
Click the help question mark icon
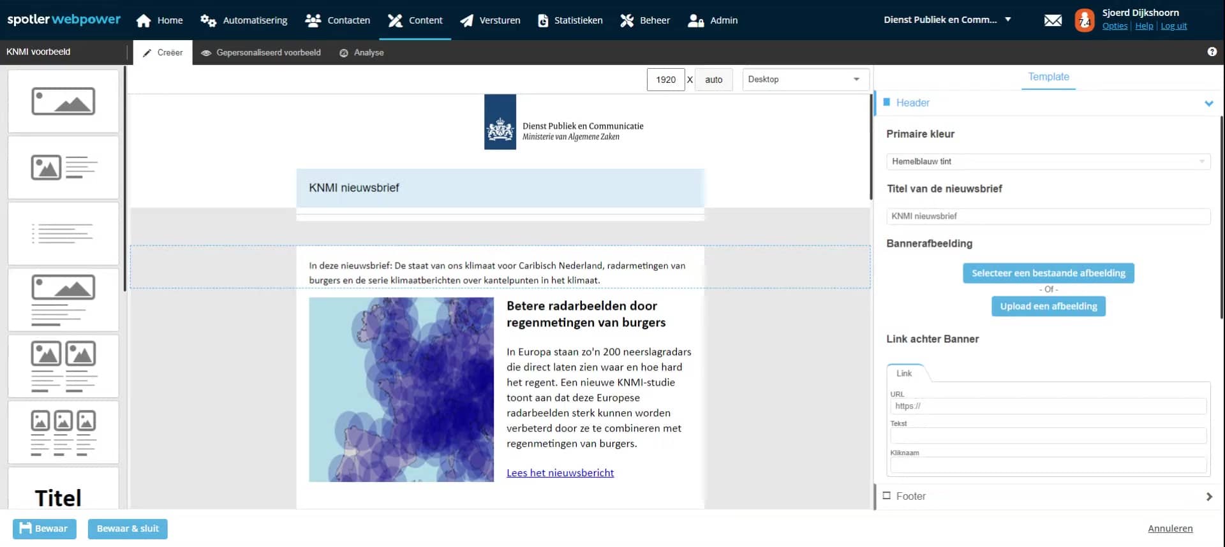(1212, 52)
